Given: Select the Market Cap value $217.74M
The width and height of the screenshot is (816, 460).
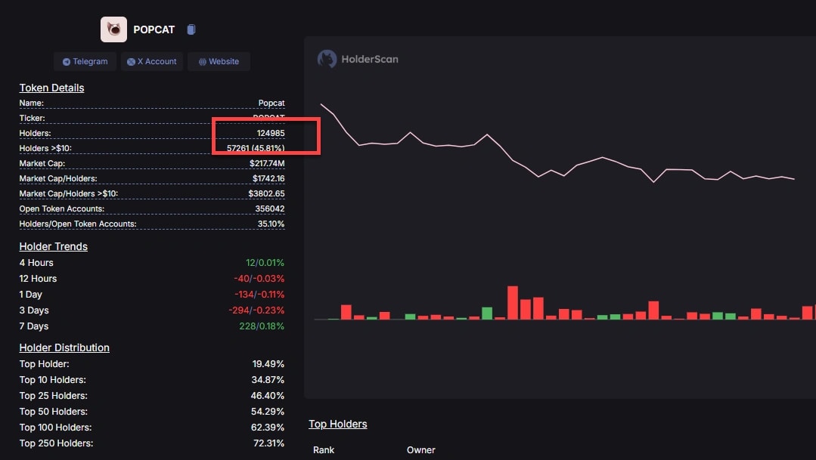Looking at the screenshot, I should pos(267,163).
